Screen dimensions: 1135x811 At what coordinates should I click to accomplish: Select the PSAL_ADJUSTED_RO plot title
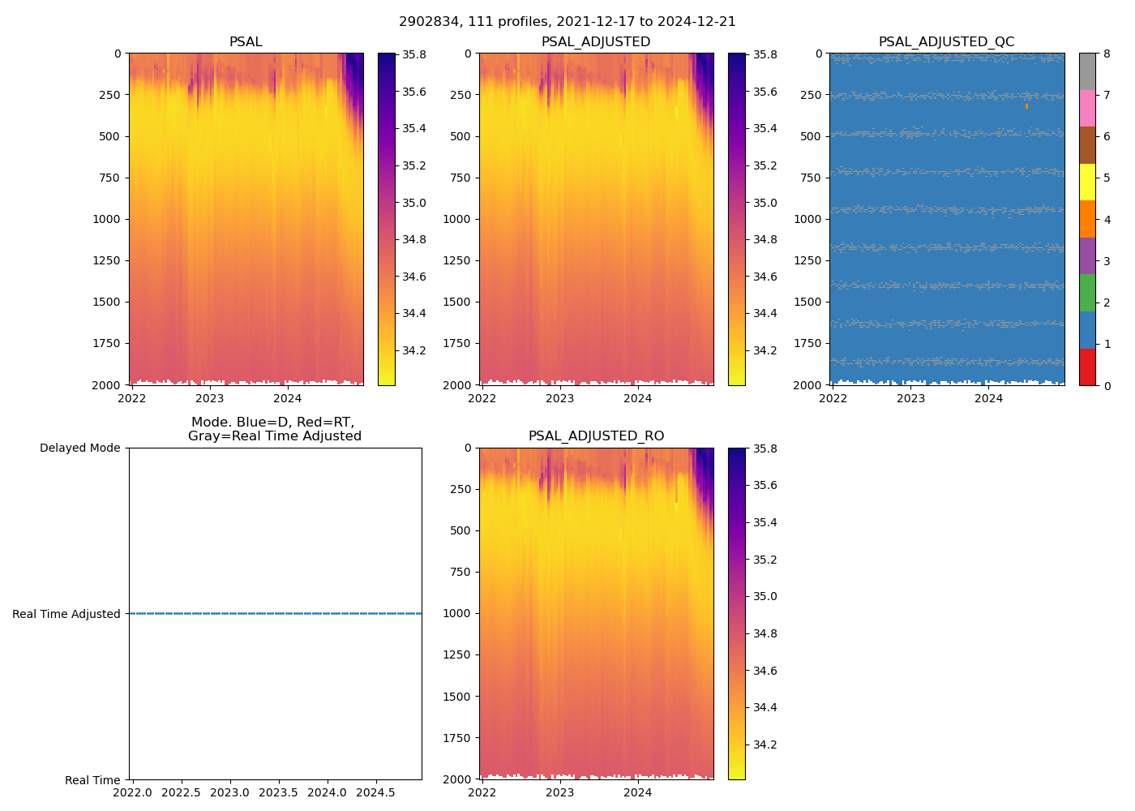(x=596, y=436)
